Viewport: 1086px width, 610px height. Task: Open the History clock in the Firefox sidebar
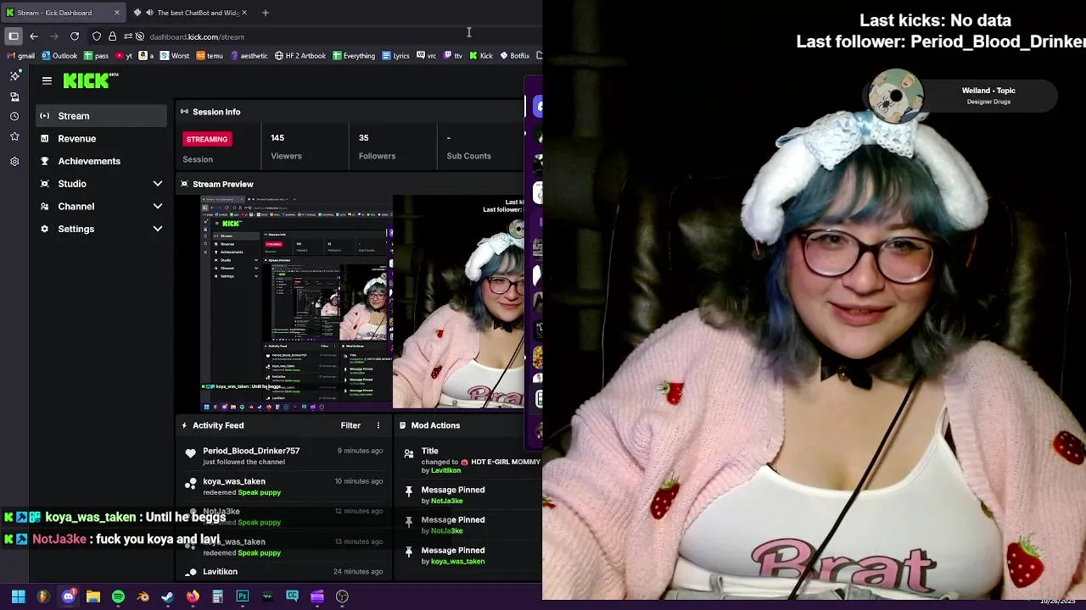click(14, 116)
